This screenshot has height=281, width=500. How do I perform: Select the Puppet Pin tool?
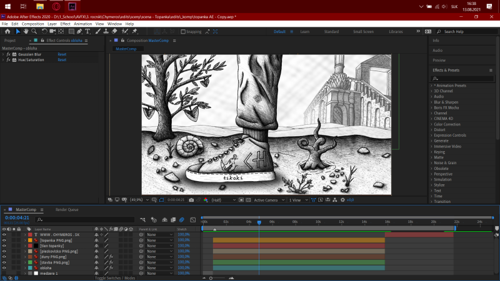pyautogui.click(x=134, y=31)
